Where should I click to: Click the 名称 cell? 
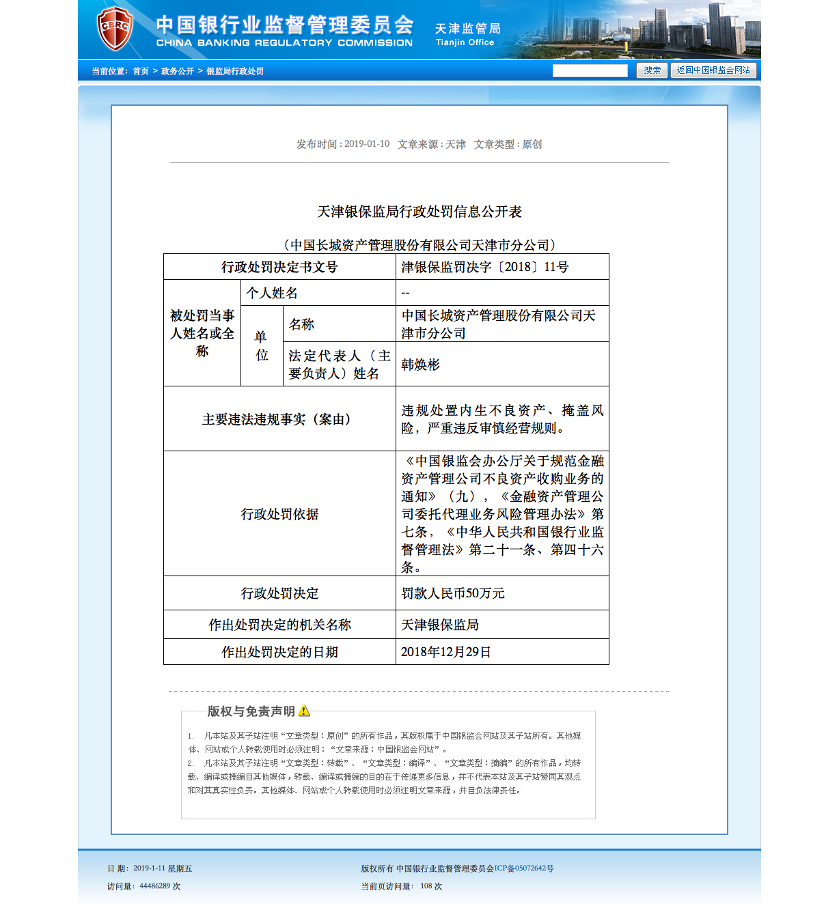coord(340,324)
